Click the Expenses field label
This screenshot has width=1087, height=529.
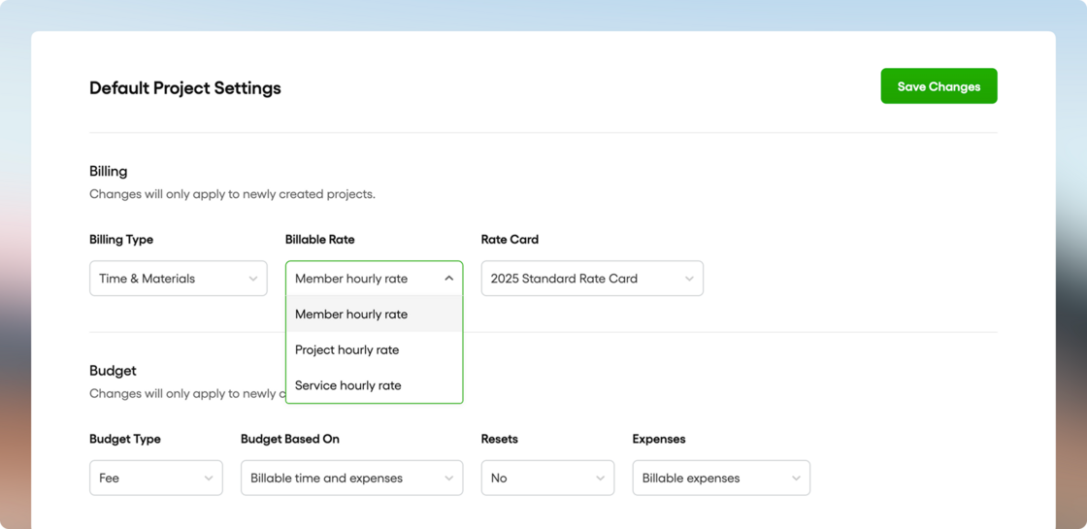coord(659,439)
